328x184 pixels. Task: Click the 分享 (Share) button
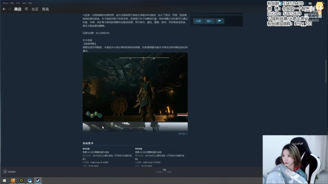[x=198, y=21]
